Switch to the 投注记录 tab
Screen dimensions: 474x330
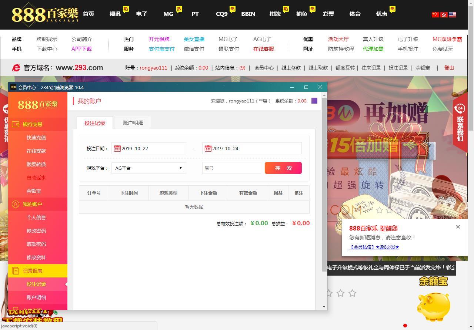[95, 123]
